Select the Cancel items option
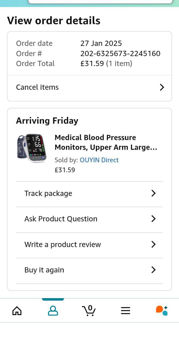This screenshot has height=346, width=179. tap(38, 87)
